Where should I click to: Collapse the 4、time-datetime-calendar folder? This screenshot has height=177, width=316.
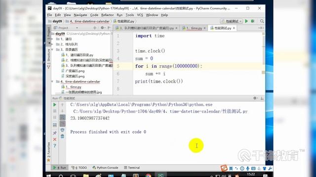52,82
